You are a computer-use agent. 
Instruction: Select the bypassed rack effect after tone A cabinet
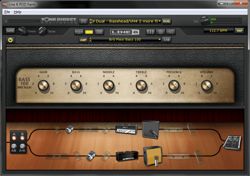pos(173,130)
